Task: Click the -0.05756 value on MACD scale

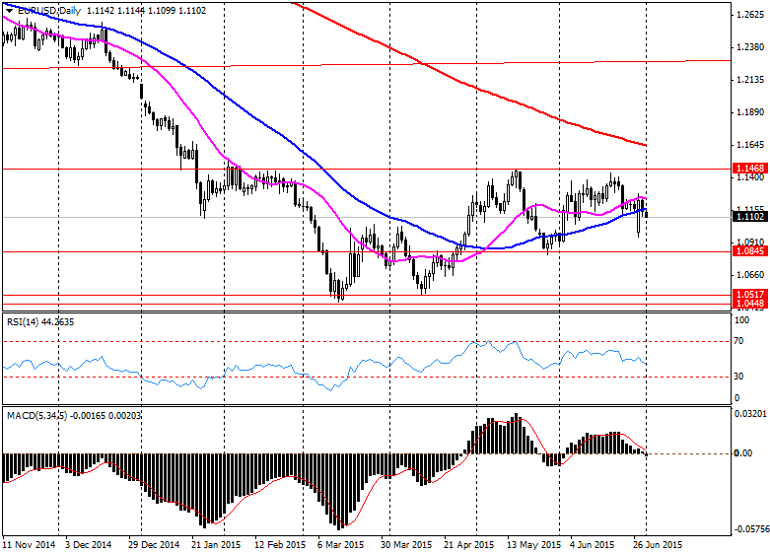Action: click(751, 529)
